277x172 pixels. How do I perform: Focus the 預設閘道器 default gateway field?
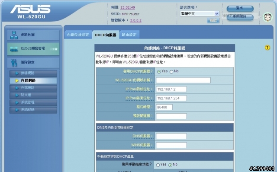(171, 116)
